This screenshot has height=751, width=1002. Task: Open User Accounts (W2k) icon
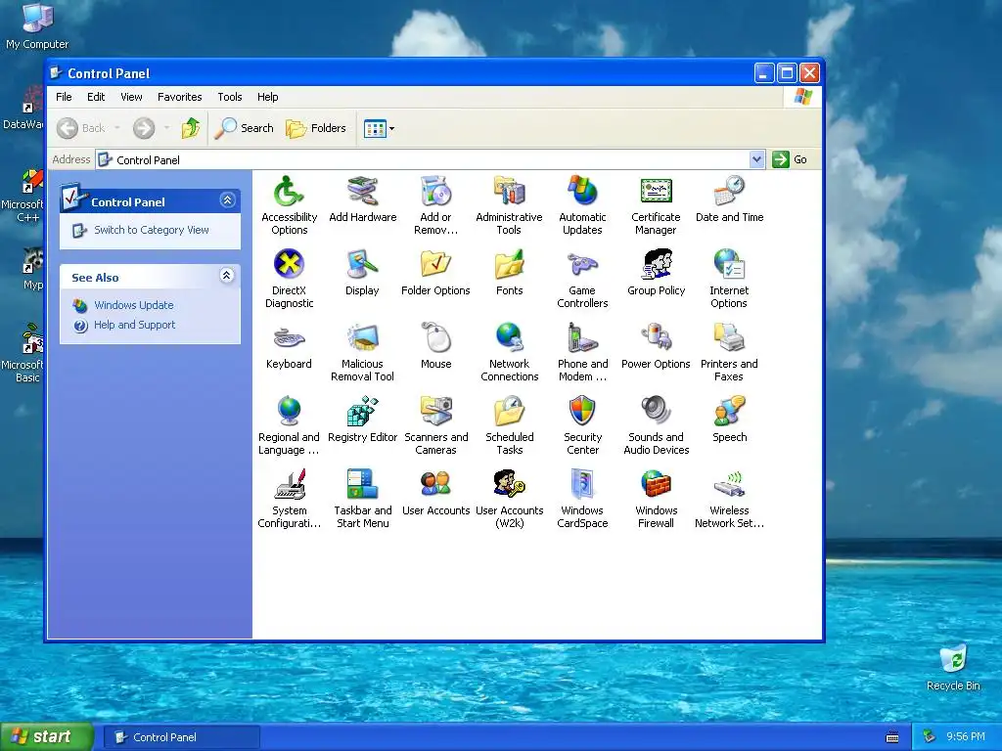click(x=509, y=485)
